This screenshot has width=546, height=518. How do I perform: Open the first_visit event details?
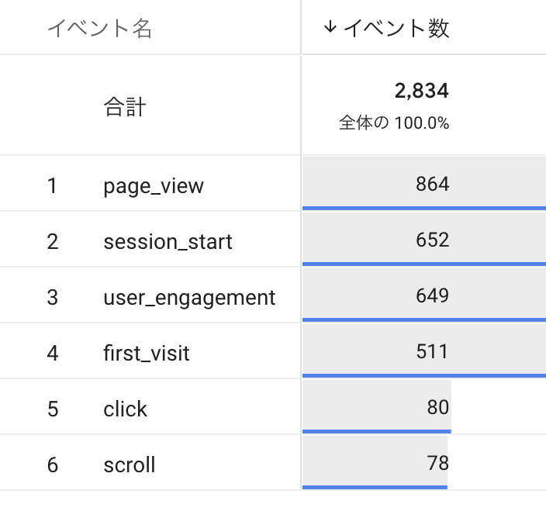coord(147,354)
